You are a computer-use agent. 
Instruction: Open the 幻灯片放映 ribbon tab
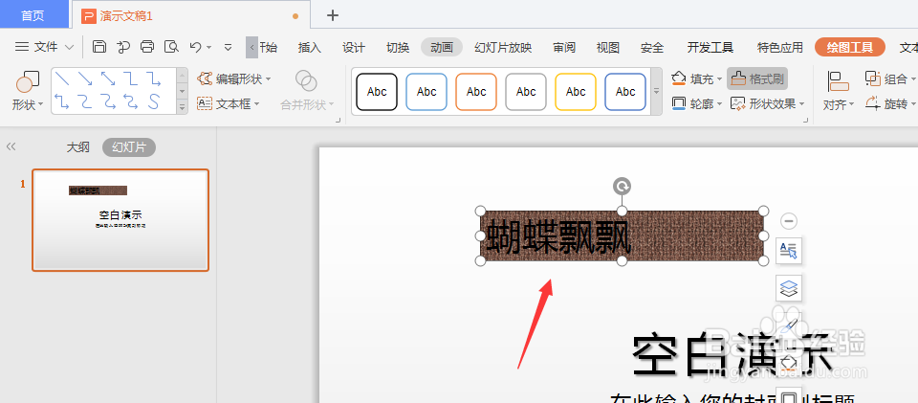click(x=503, y=48)
